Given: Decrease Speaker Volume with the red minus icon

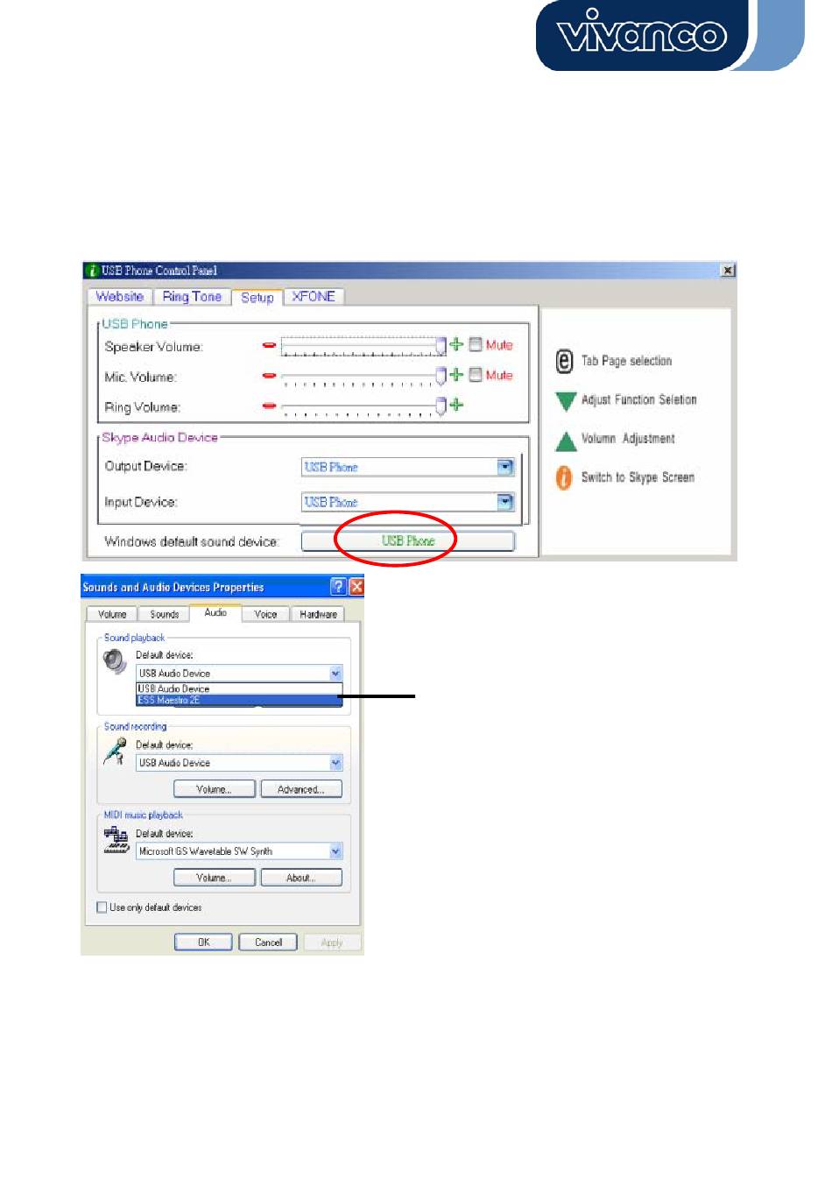Looking at the screenshot, I should coord(269,345).
